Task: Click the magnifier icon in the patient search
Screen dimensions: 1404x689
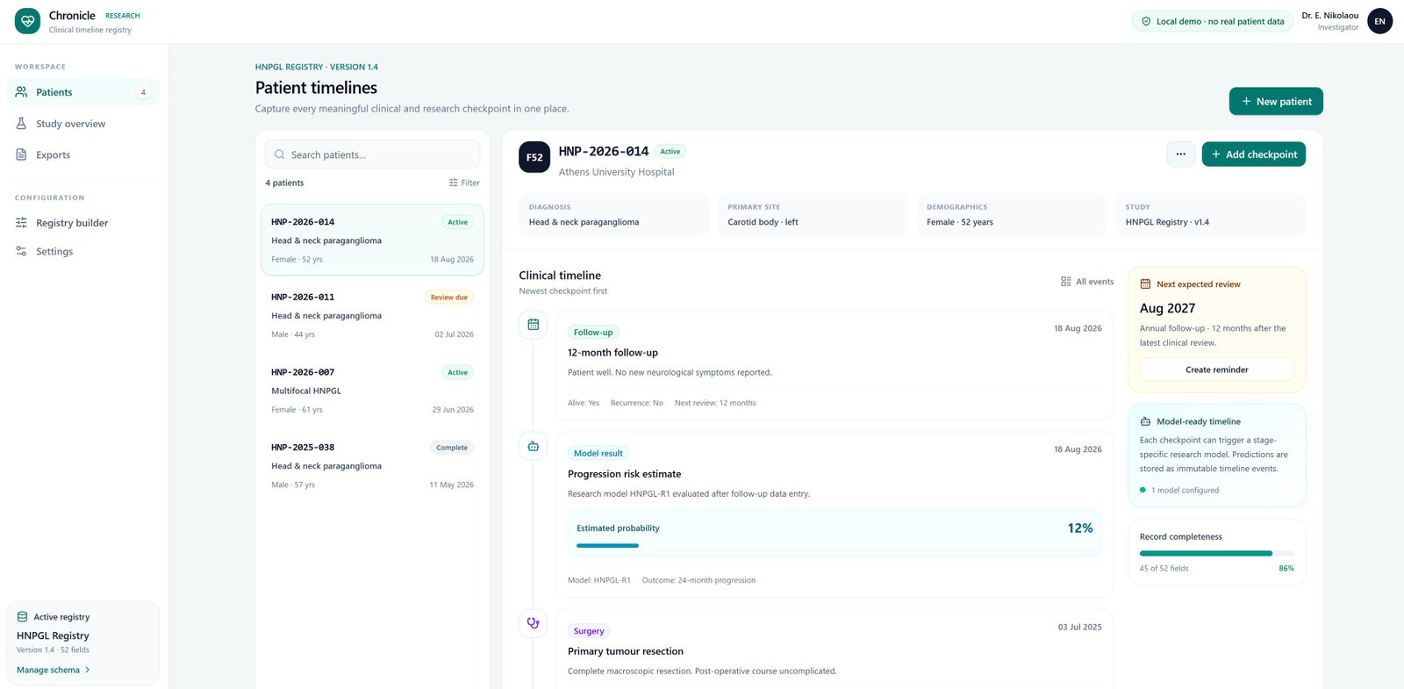Action: 280,154
